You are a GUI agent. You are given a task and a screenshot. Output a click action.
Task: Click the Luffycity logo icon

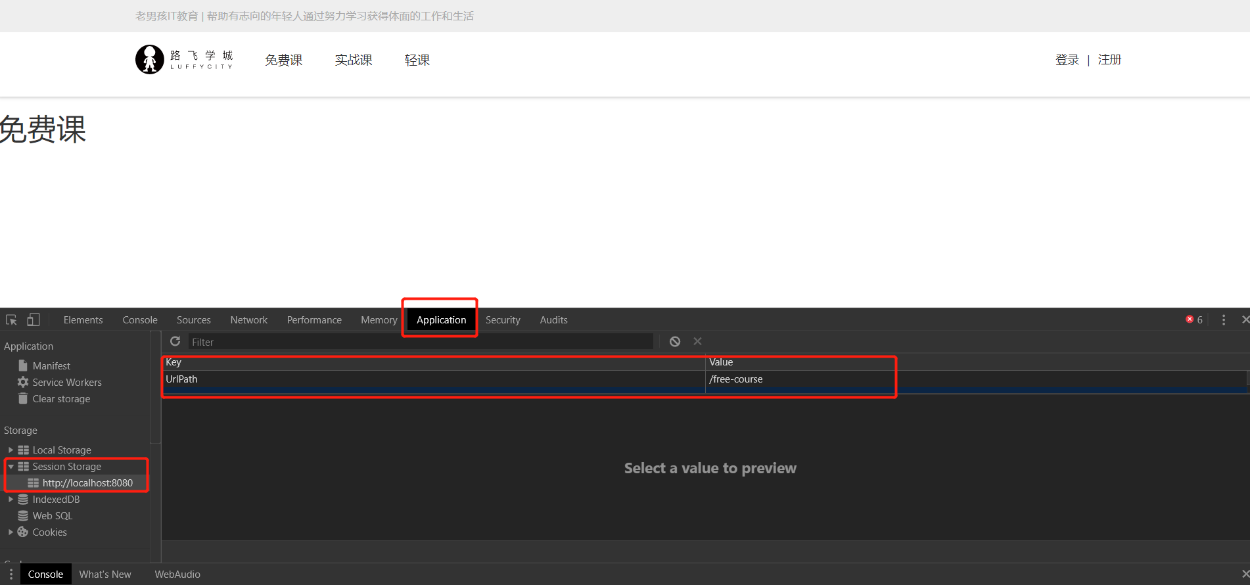pos(149,59)
